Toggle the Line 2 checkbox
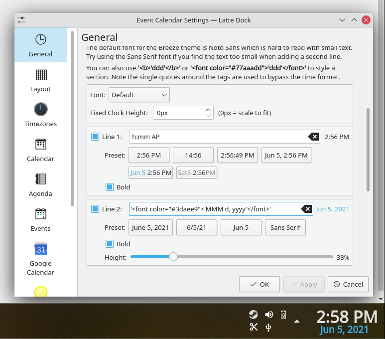This screenshot has width=385, height=339. 95,209
